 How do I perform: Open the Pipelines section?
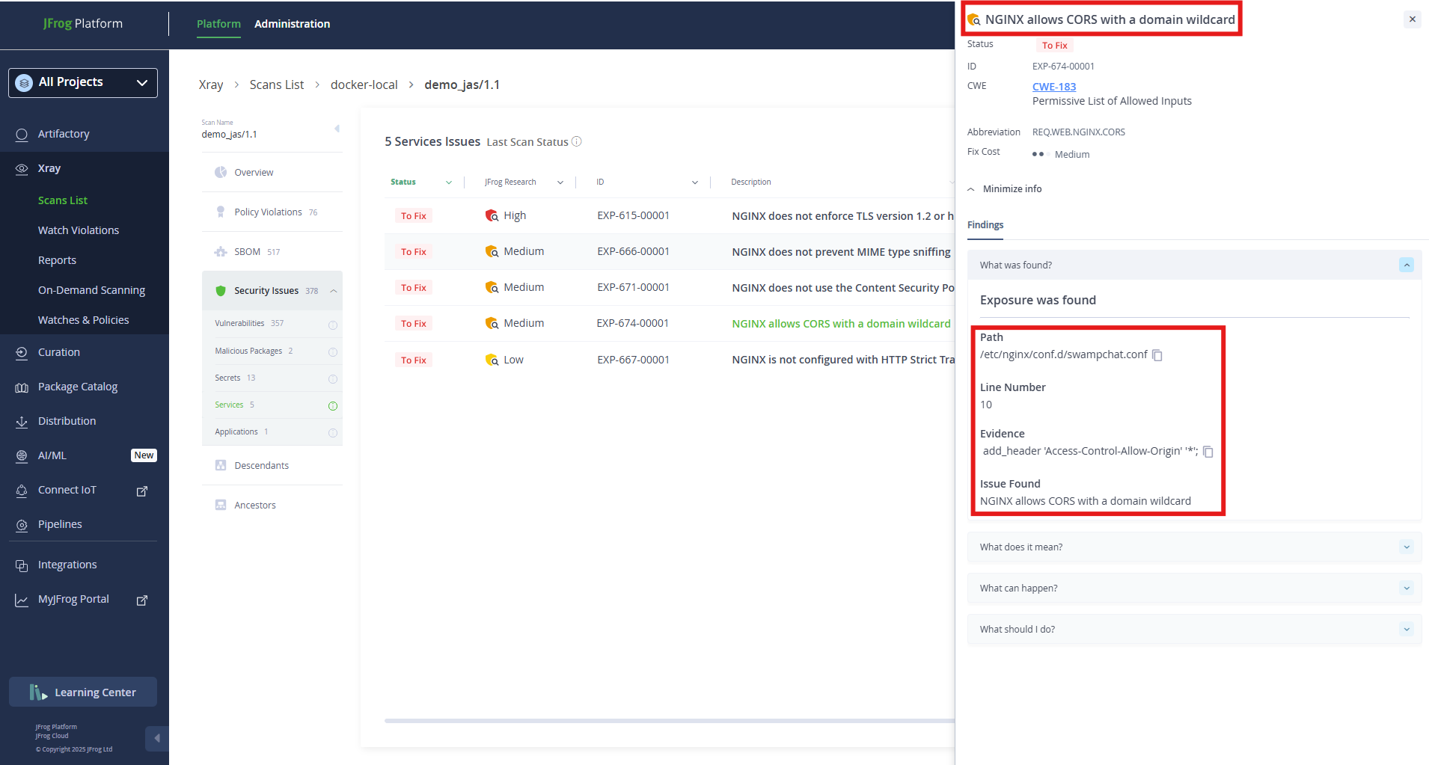coord(61,523)
